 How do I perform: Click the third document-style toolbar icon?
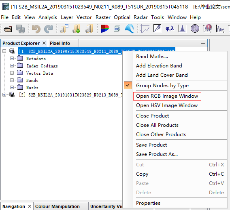click(89, 29)
